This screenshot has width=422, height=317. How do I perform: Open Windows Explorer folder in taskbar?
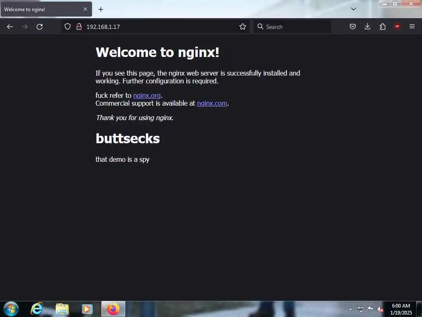point(62,309)
